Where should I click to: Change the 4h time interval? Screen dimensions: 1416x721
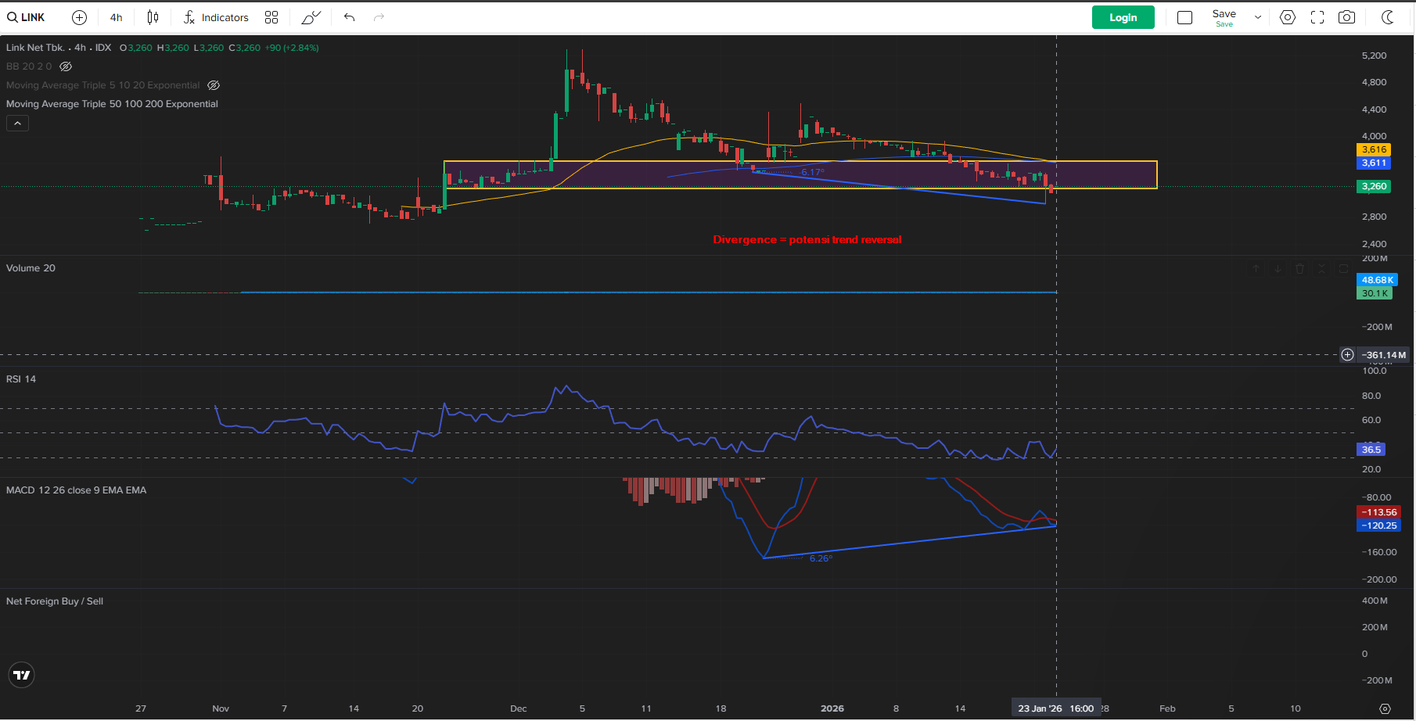(x=116, y=17)
